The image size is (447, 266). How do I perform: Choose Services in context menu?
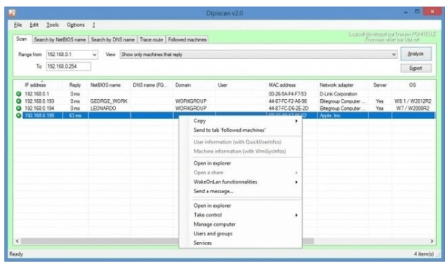pos(202,243)
